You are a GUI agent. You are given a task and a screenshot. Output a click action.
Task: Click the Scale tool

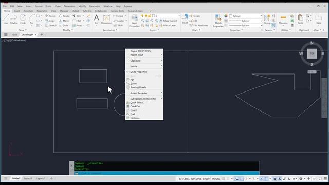click(x=64, y=25)
